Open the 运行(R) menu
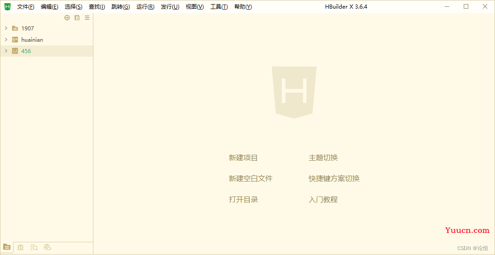 click(146, 7)
